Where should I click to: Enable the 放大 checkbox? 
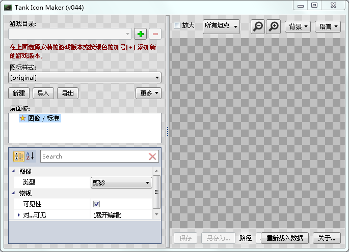(177, 25)
